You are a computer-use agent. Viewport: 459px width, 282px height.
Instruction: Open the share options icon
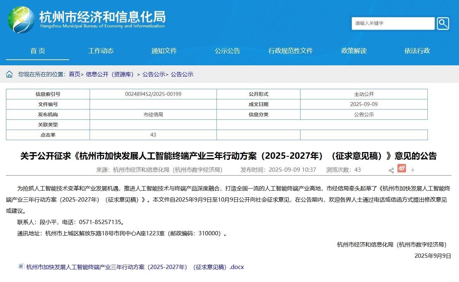click(x=391, y=170)
